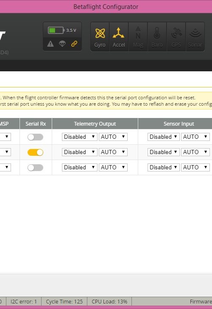Image resolution: width=212 pixels, height=309 pixels.
Task: Open first row Sensor Input AUTO baud dropdown
Action: click(x=195, y=137)
